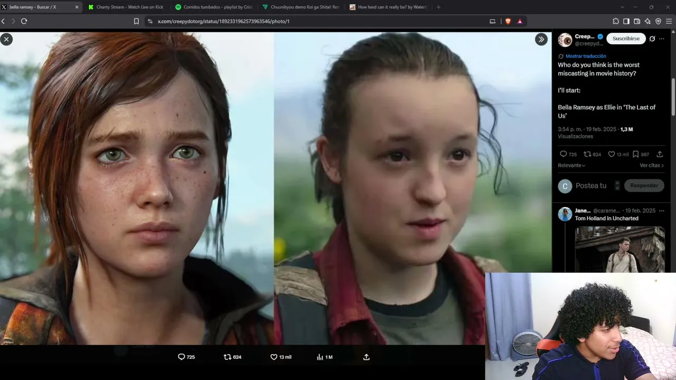Open the Jane commenter avatar
Screen dimensions: 676x380
click(x=565, y=214)
